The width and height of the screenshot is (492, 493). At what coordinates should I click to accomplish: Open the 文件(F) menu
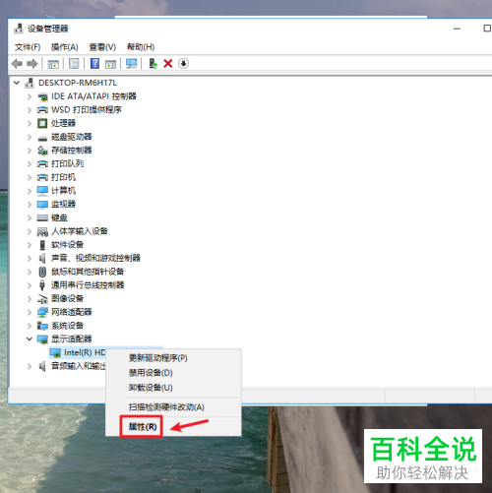(28, 47)
